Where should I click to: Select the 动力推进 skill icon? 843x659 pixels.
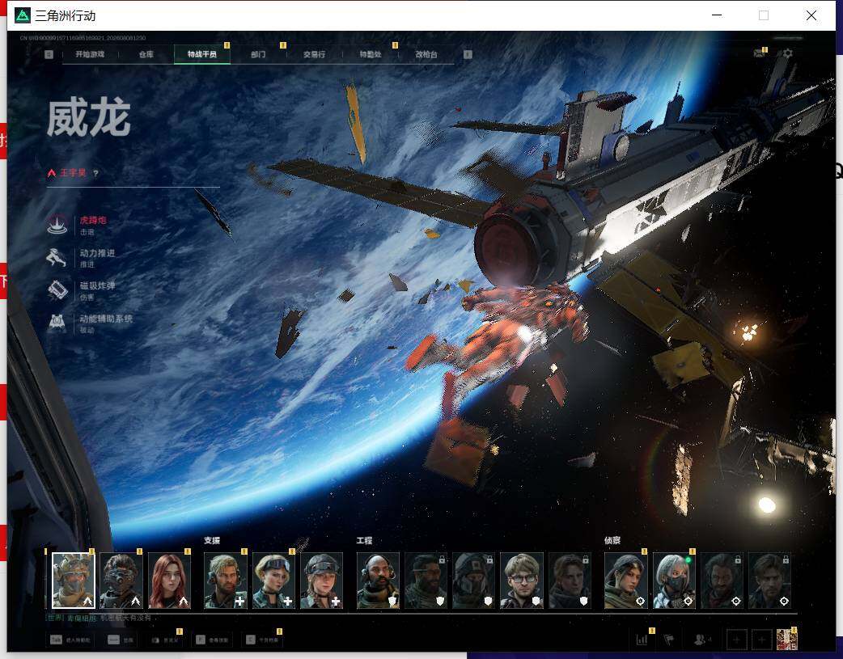click(x=57, y=257)
